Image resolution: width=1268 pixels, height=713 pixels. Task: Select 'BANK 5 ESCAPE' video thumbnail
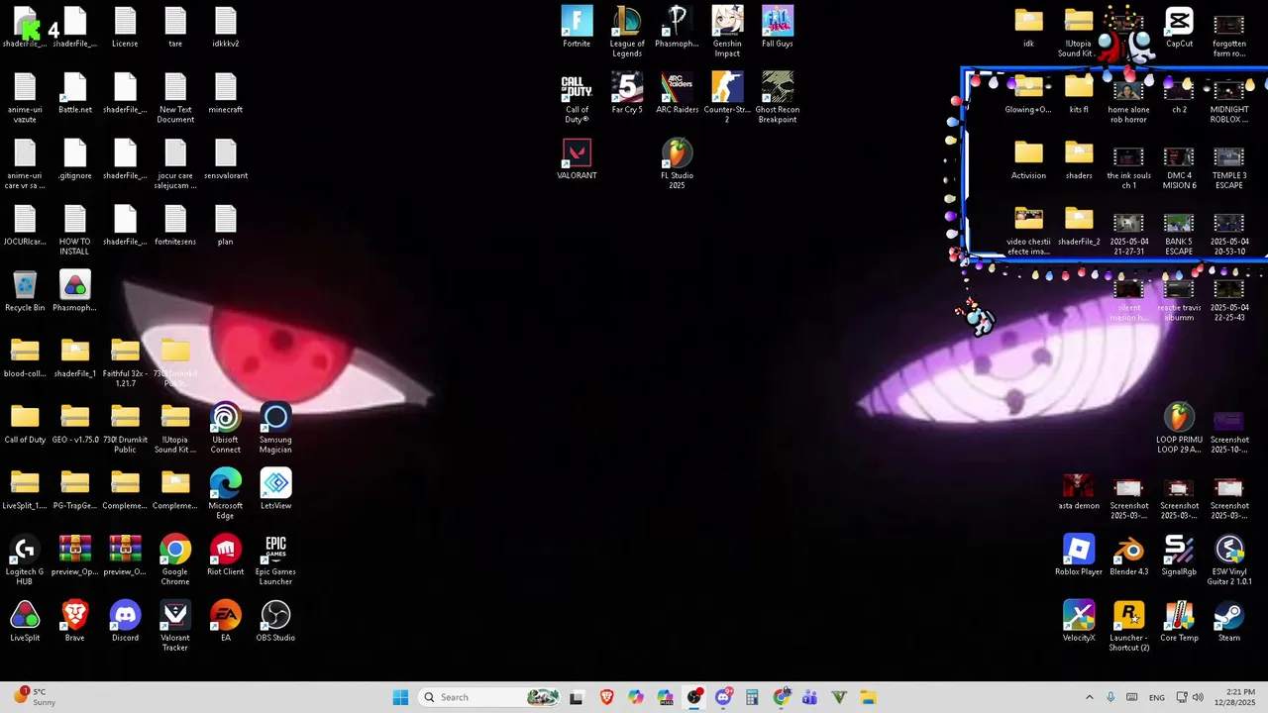[1179, 231]
